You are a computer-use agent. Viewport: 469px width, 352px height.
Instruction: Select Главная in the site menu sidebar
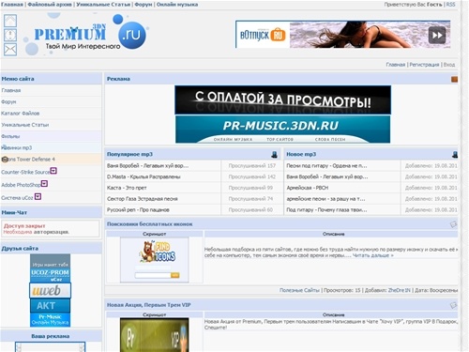(11, 90)
